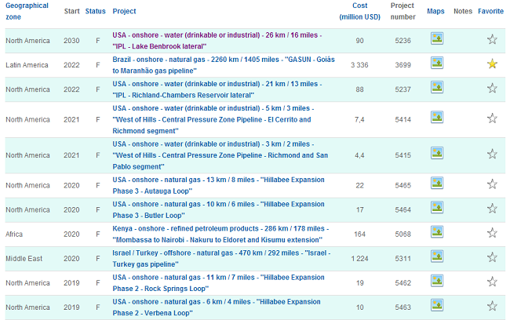510x320 pixels.
Task: Sort by Geographical zone column
Action: pyautogui.click(x=27, y=11)
